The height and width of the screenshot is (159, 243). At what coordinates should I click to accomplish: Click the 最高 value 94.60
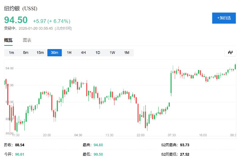(98, 145)
